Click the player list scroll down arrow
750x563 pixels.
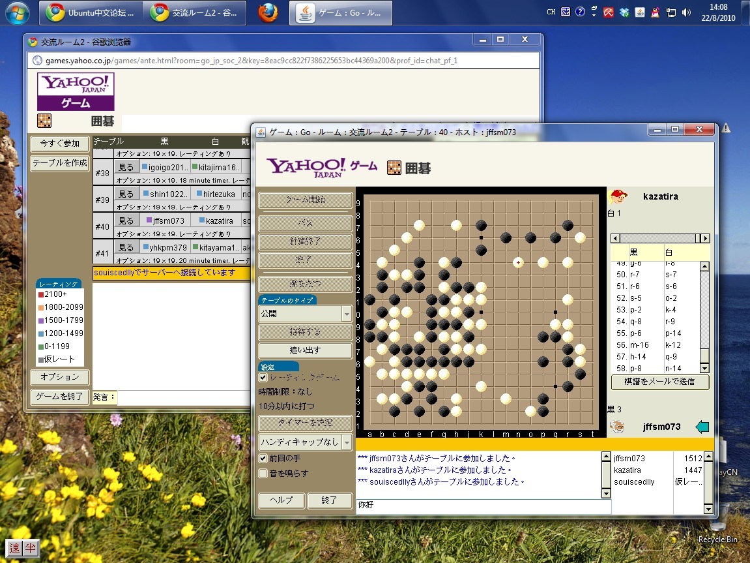tap(709, 509)
